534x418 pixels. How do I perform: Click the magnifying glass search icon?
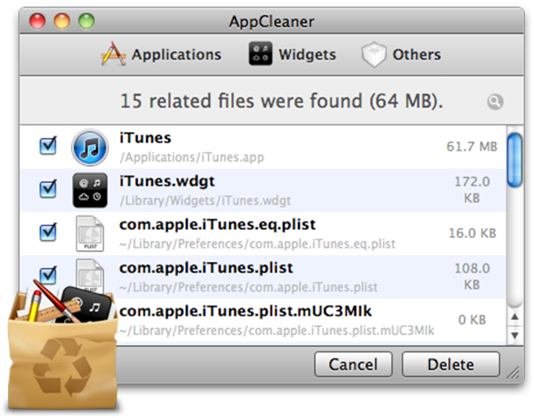point(495,102)
